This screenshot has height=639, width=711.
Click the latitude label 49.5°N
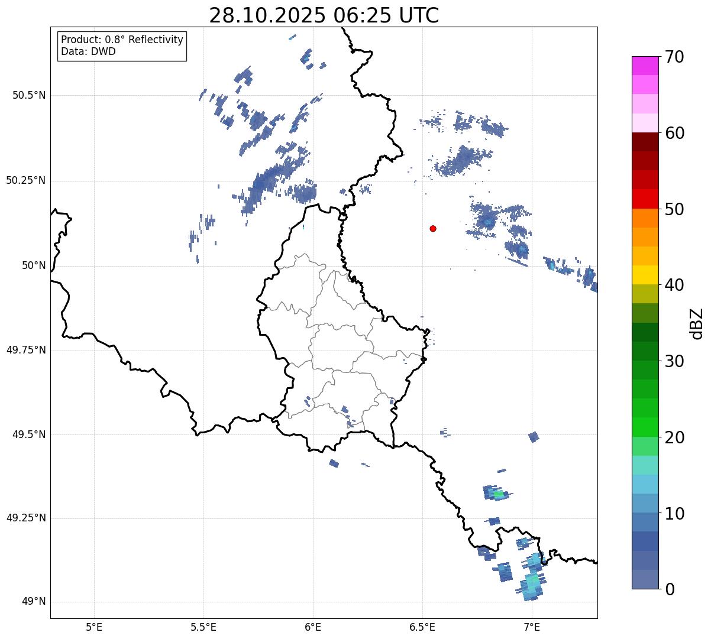tap(29, 434)
